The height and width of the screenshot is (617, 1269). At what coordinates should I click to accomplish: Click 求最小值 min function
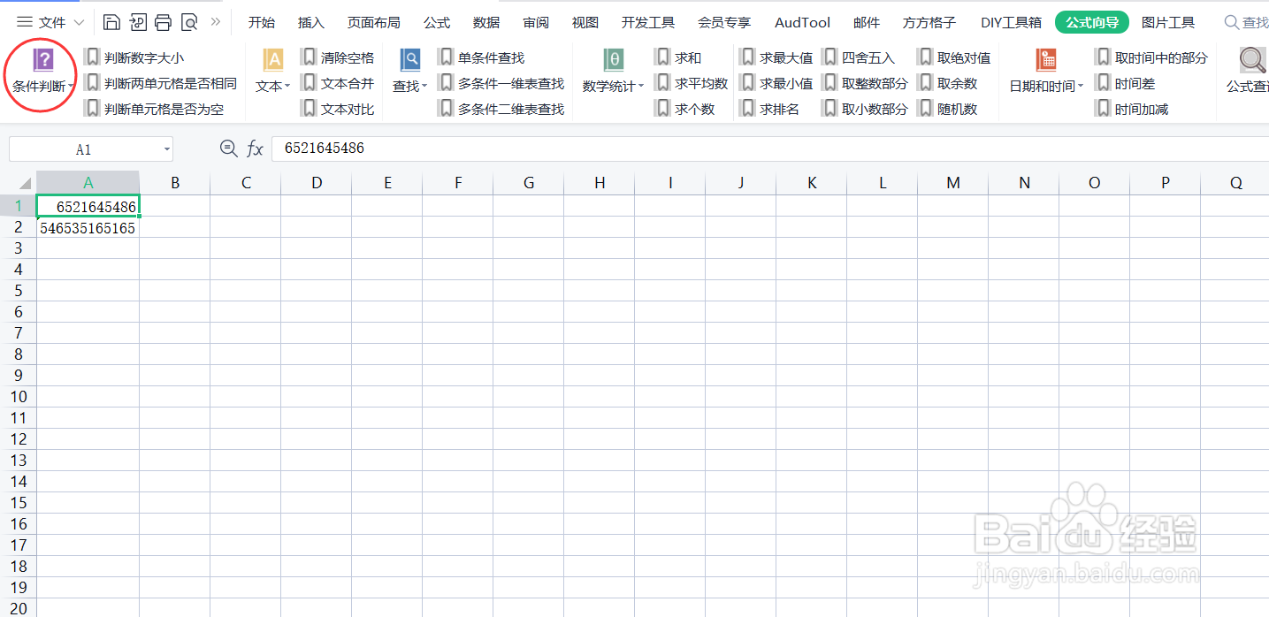pyautogui.click(x=776, y=83)
